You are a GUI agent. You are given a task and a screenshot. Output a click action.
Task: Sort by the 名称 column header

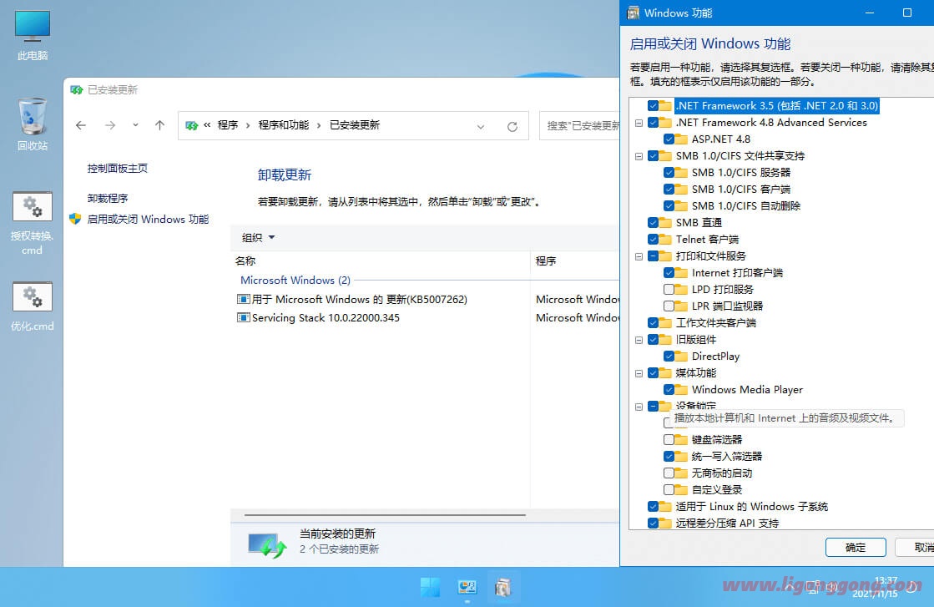pyautogui.click(x=380, y=261)
